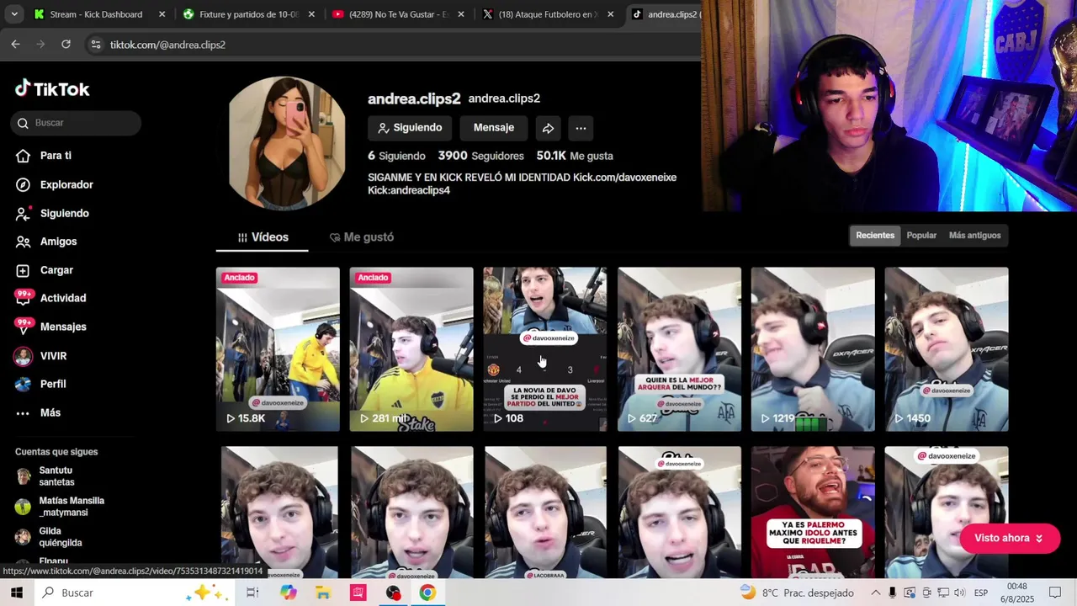Image resolution: width=1077 pixels, height=606 pixels.
Task: Open the mejor arquera video with 627 views
Action: pos(679,349)
